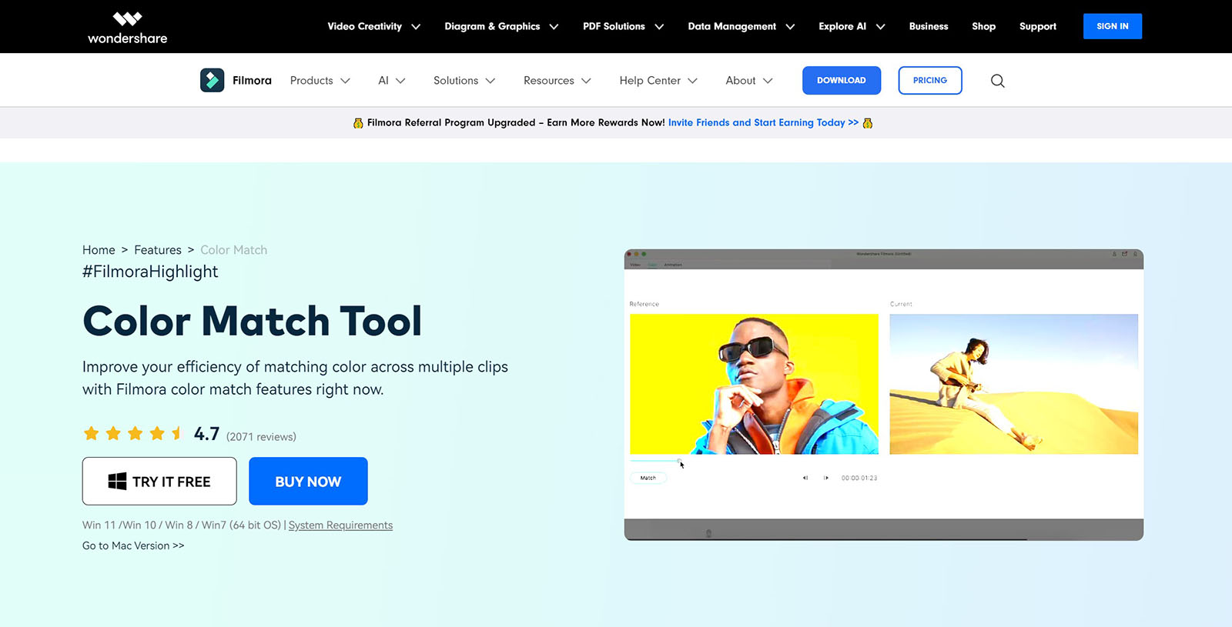The image size is (1232, 627).
Task: Click the Home breadcrumb link
Action: click(99, 250)
